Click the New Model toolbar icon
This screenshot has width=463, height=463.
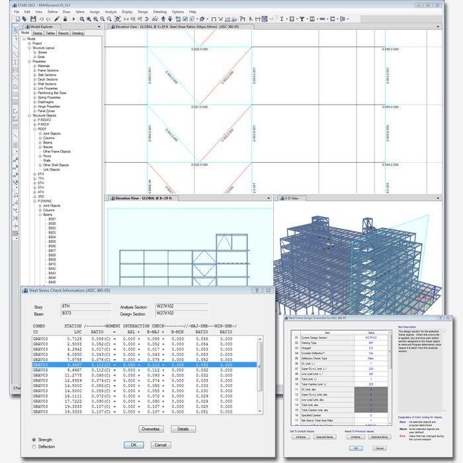click(x=18, y=19)
